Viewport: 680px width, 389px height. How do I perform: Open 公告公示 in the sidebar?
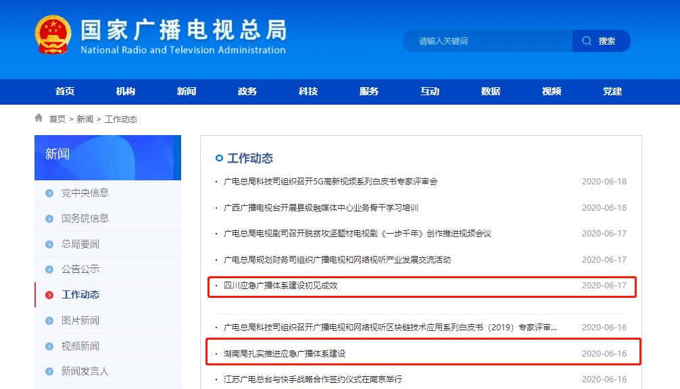pyautogui.click(x=80, y=269)
